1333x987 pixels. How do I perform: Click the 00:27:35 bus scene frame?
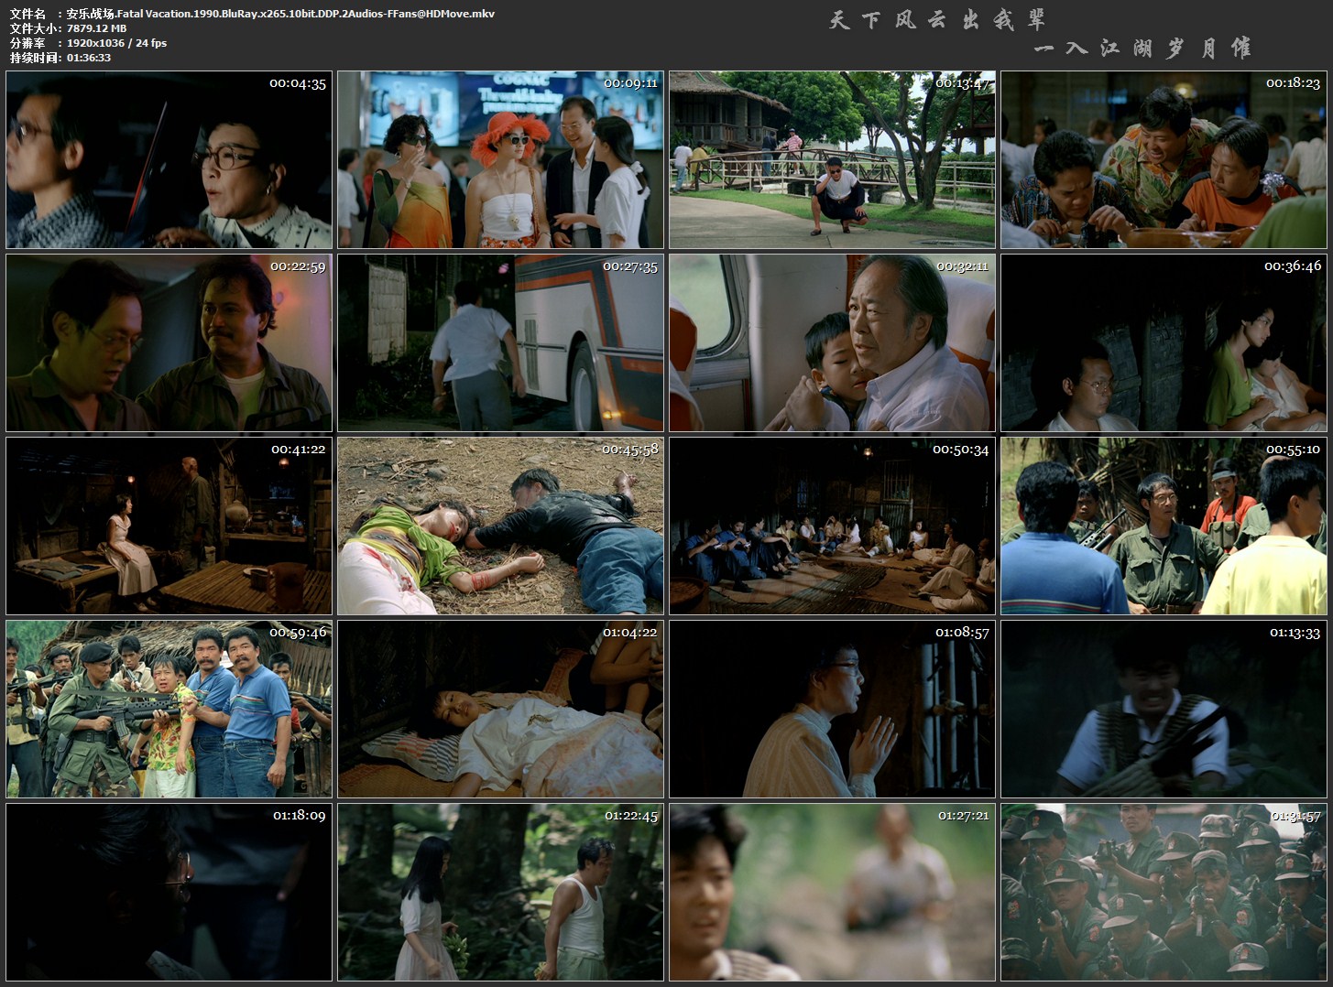(x=500, y=342)
